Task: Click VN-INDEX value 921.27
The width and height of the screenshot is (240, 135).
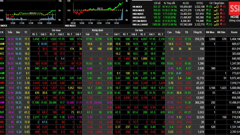Action: (157, 7)
